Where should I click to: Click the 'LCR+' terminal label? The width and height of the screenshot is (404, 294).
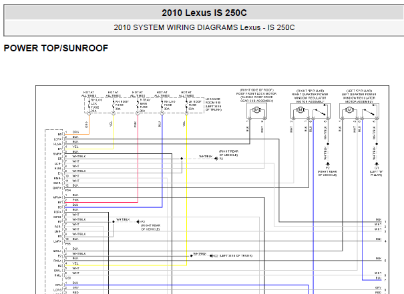57,139
